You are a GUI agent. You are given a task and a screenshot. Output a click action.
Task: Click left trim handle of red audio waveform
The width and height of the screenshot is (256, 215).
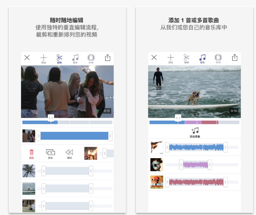coord(167,182)
